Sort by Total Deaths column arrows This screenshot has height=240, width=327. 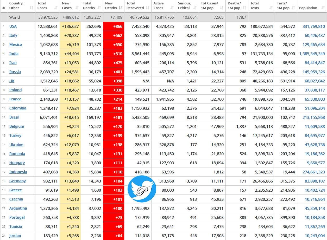click(99, 8)
